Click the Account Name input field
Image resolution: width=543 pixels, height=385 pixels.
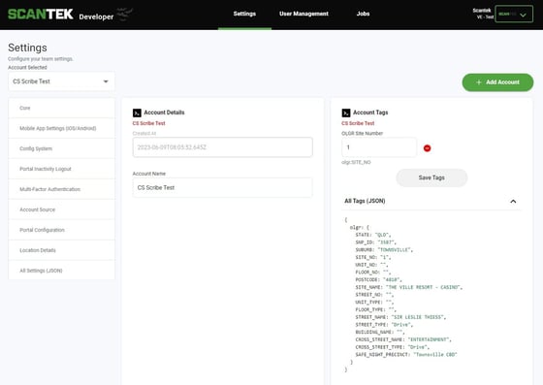click(223, 188)
